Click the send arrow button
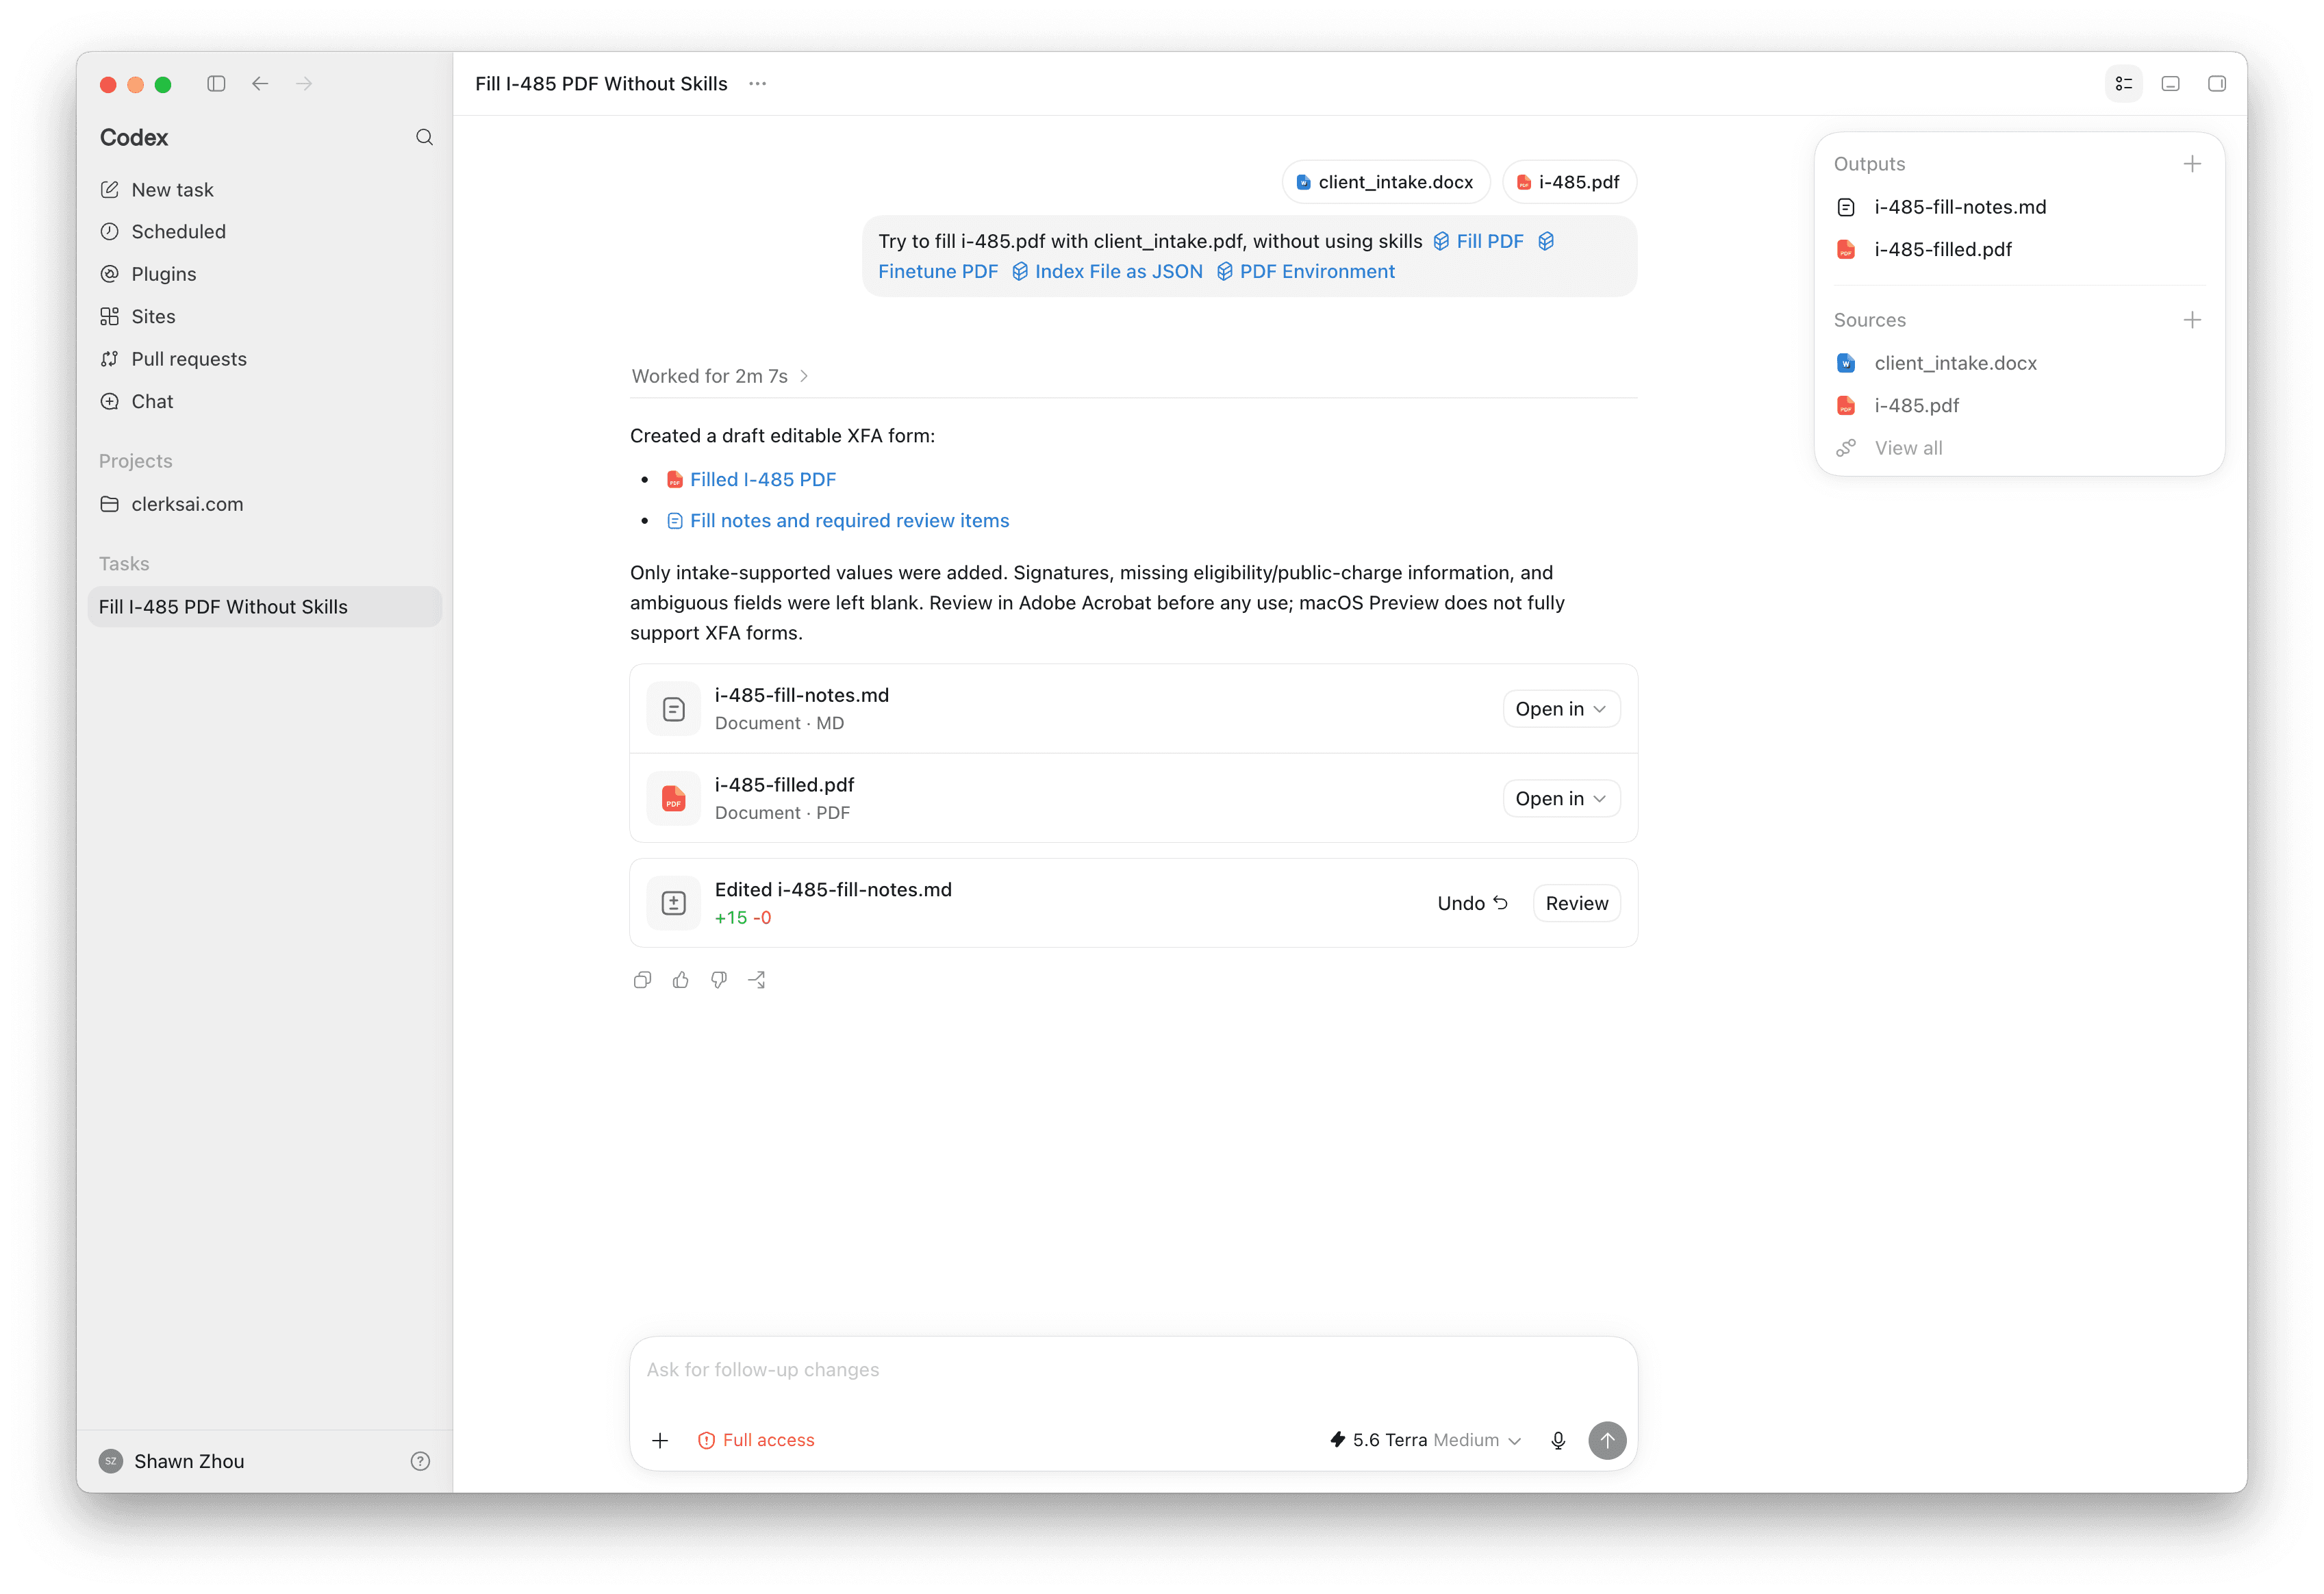The height and width of the screenshot is (1594, 2324). click(1607, 1440)
